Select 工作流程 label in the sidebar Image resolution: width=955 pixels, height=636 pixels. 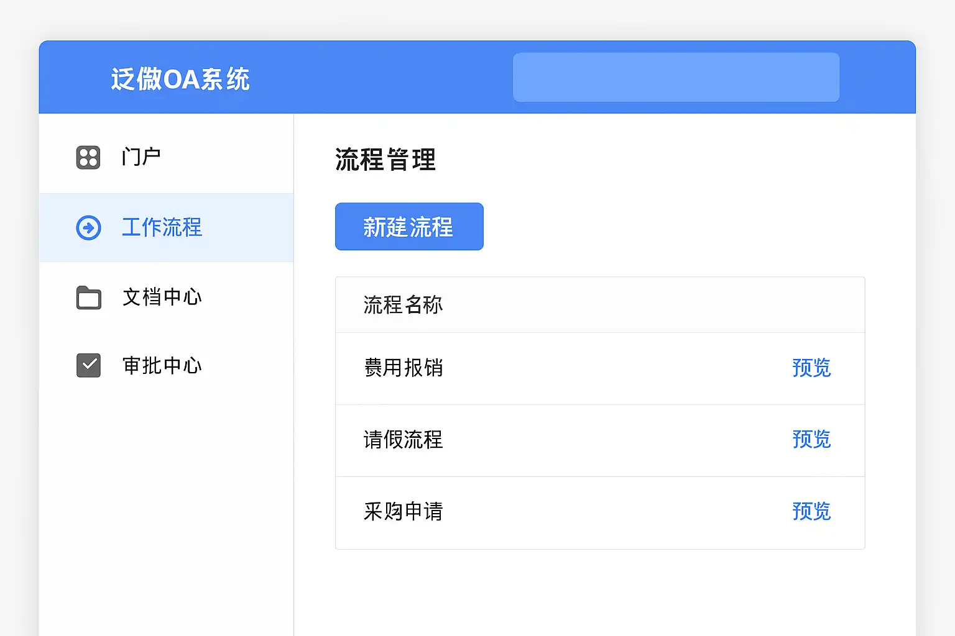click(162, 228)
